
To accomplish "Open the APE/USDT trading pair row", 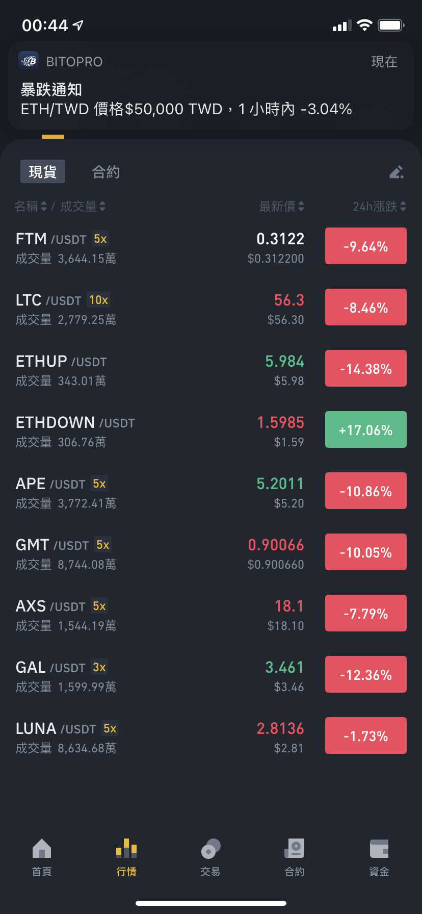I will [x=211, y=491].
